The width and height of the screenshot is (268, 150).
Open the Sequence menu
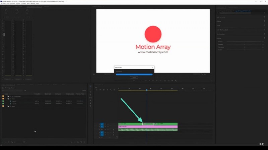coord(12,4)
